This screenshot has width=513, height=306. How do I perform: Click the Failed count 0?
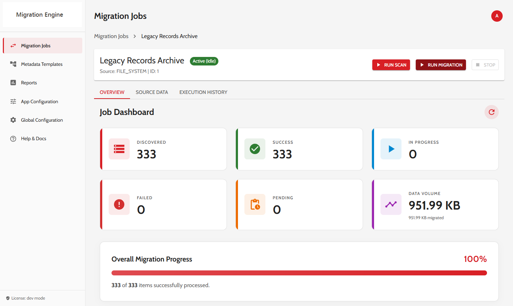pyautogui.click(x=141, y=210)
